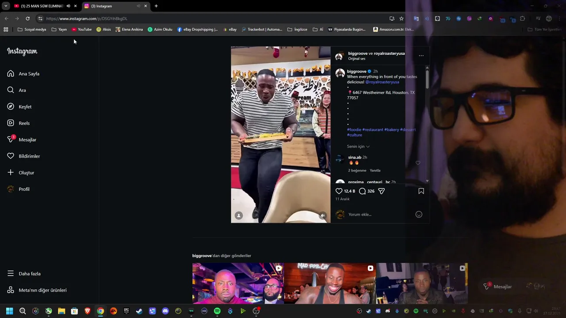Open the #restaurant hashtag
The height and width of the screenshot is (318, 566).
[373, 130]
